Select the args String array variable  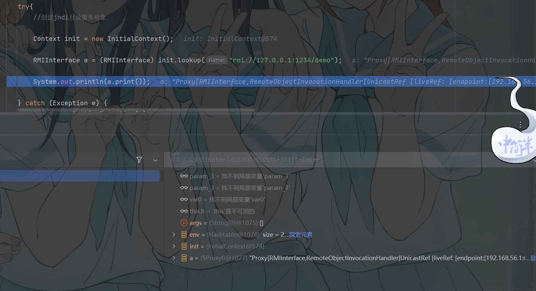point(222,223)
